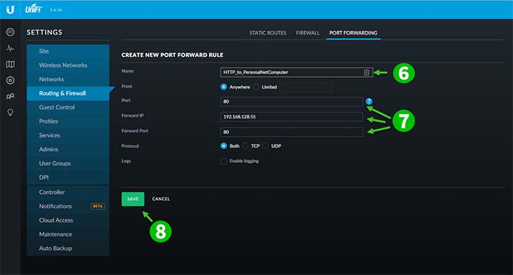Viewport: 513px width, 275px height.
Task: Open Admins settings section
Action: point(68,149)
